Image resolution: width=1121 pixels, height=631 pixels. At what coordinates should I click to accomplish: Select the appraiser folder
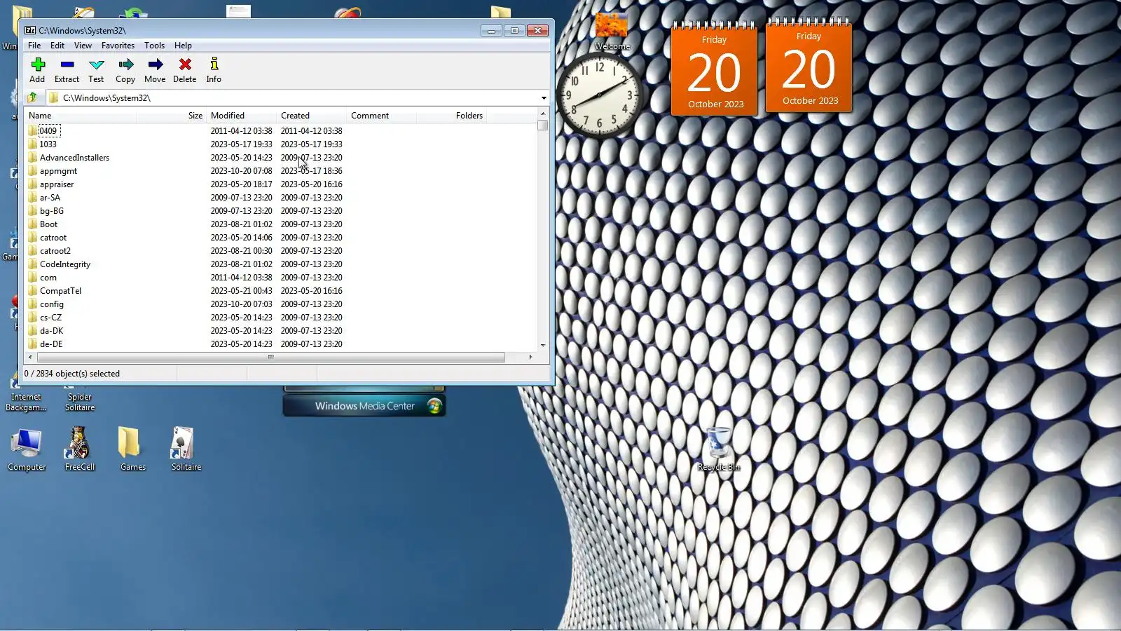[57, 184]
